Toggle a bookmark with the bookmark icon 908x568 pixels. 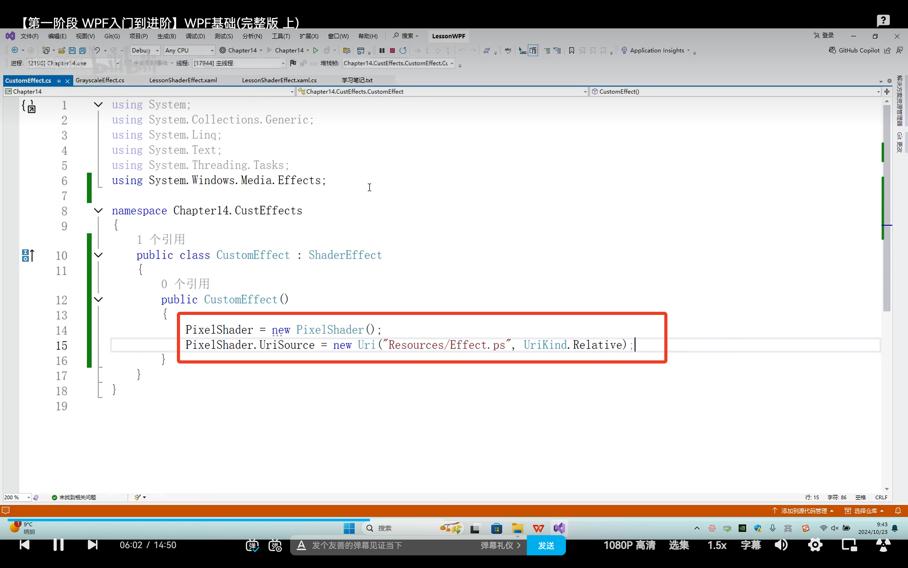pos(571,50)
